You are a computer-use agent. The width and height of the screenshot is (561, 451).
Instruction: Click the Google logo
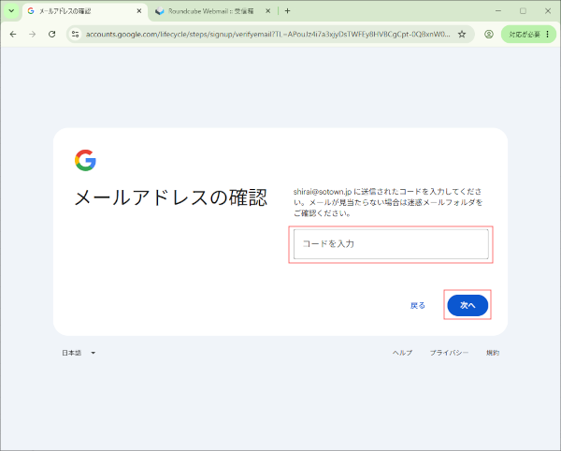point(85,160)
